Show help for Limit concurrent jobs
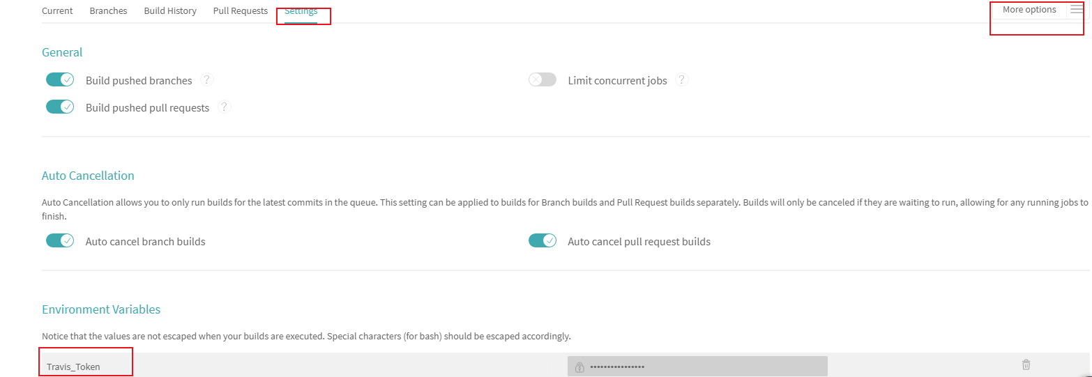Viewport: 1092px width, 377px height. [x=682, y=80]
